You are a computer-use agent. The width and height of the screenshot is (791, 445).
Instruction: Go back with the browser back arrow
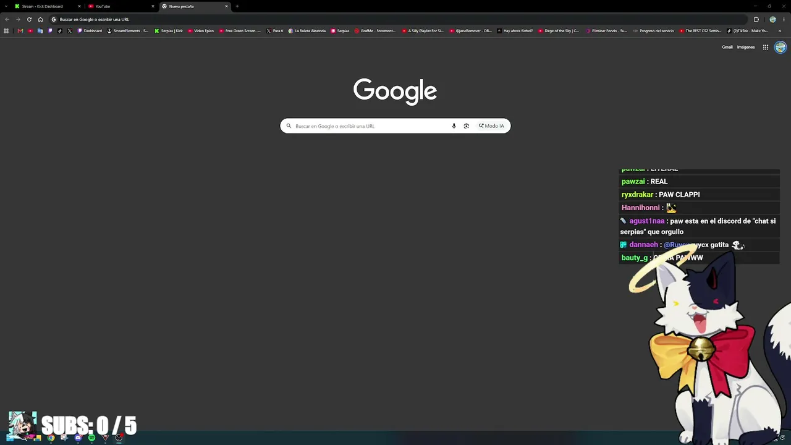point(7,19)
